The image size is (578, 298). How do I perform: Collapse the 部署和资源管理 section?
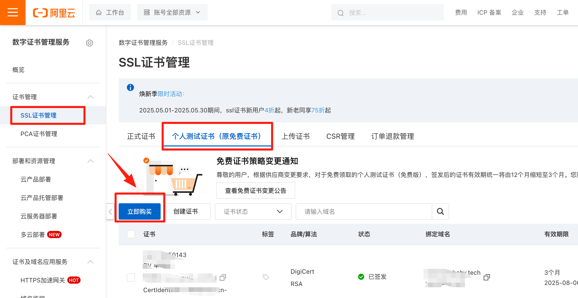pyautogui.click(x=91, y=161)
